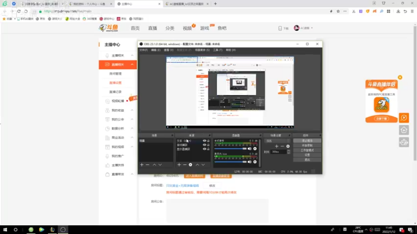Screen dimensions: 417x234
Task: Open the user avatar in the Douyu header
Action: [297, 28]
